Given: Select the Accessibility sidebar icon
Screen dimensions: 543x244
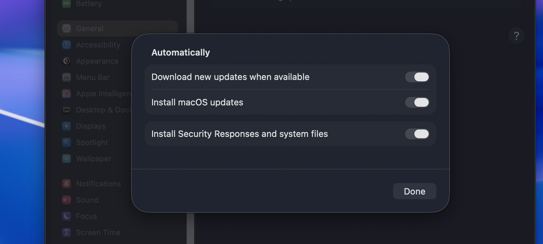Looking at the screenshot, I should coord(67,45).
